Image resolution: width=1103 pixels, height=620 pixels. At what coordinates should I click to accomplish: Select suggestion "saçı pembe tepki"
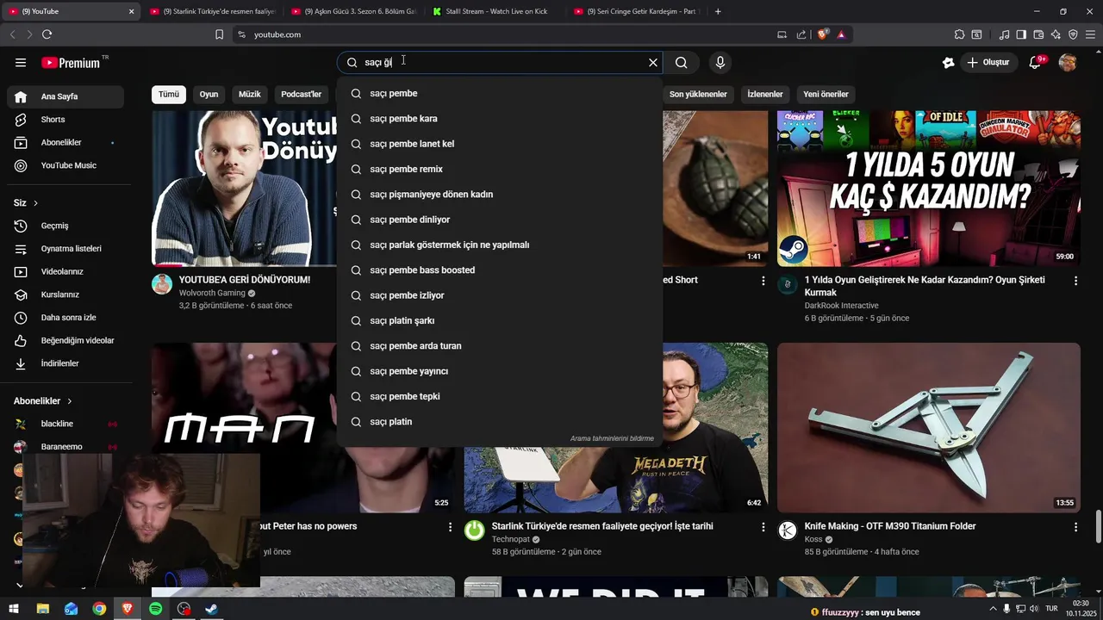500,396
